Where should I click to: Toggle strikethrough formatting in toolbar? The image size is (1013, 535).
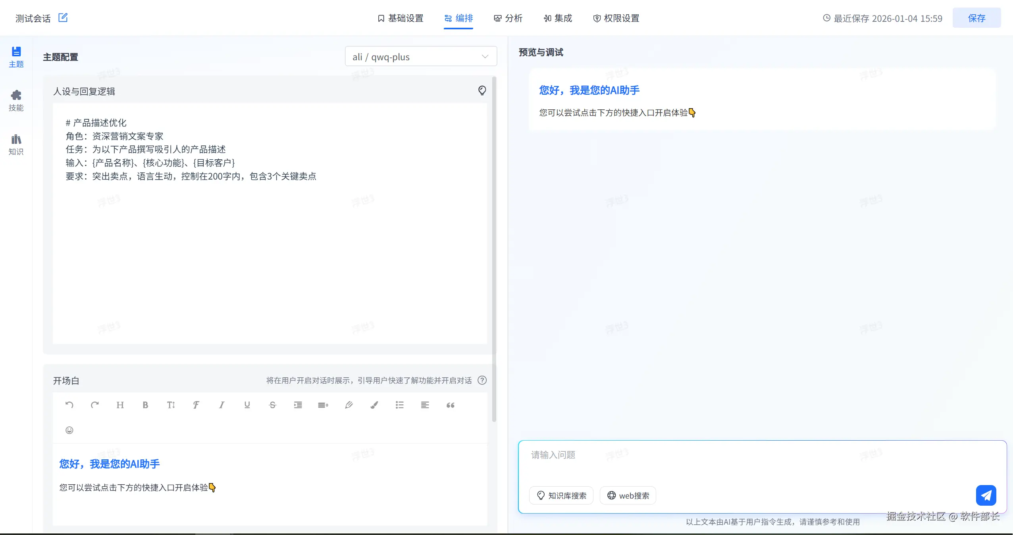(x=272, y=405)
